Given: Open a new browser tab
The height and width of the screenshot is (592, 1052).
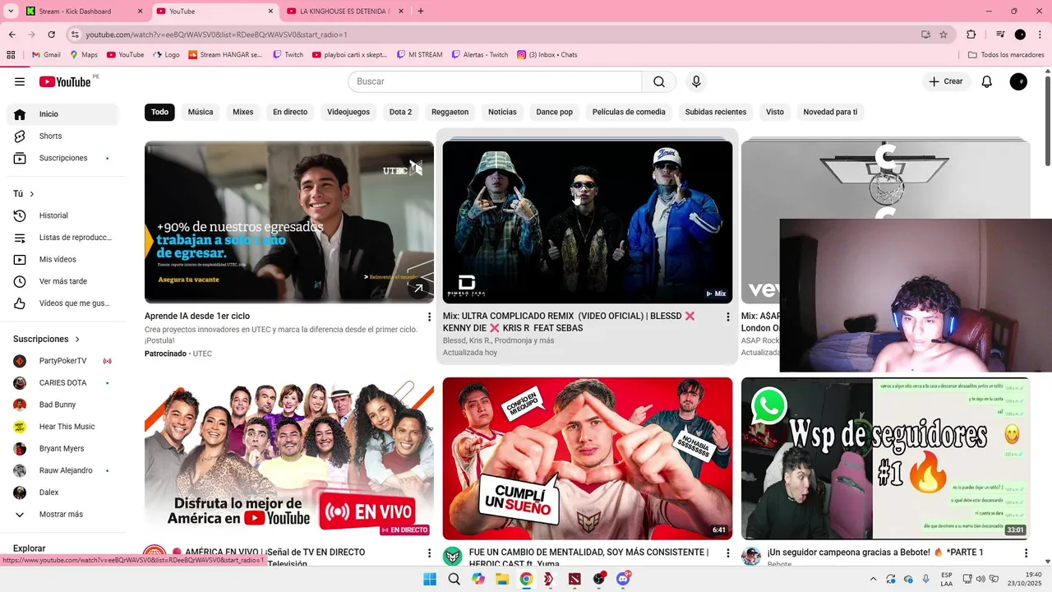Looking at the screenshot, I should point(421,12).
